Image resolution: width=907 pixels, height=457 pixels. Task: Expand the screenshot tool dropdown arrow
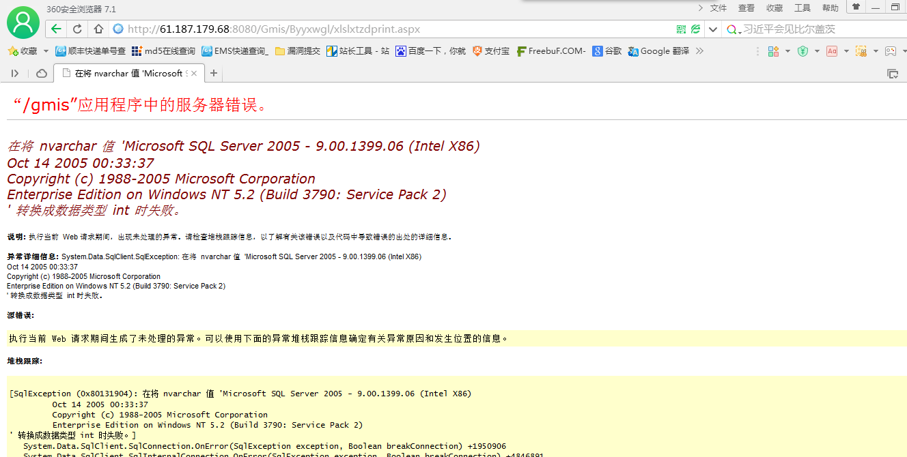pos(876,51)
